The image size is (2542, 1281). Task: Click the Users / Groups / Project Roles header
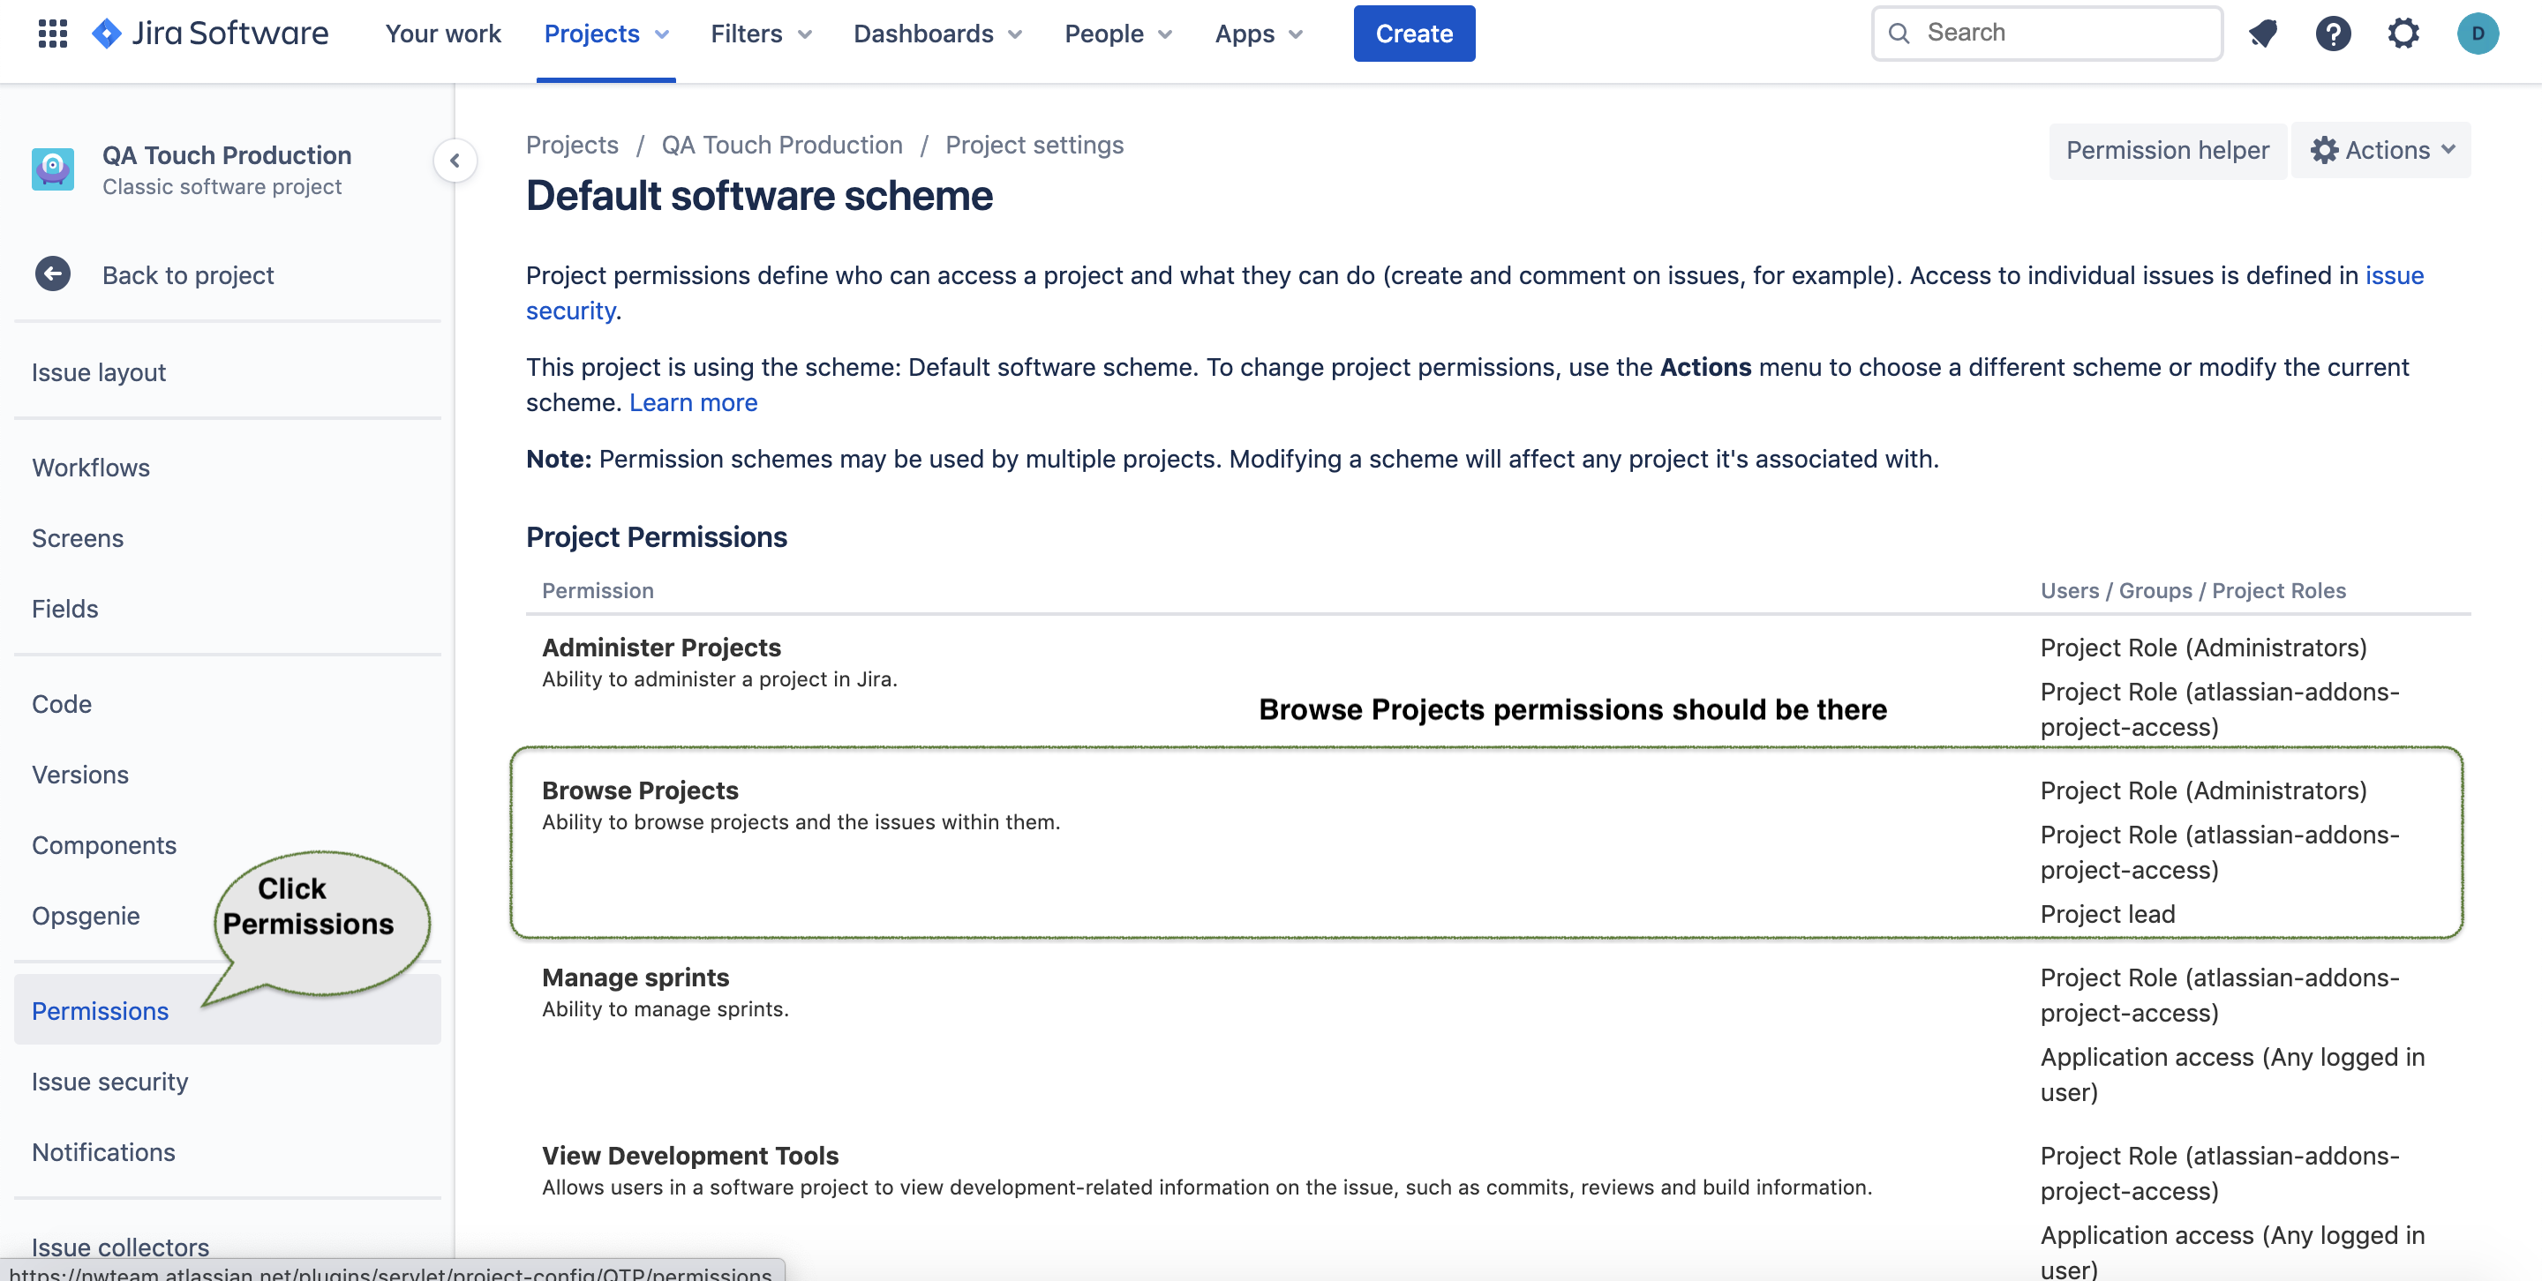tap(2192, 589)
